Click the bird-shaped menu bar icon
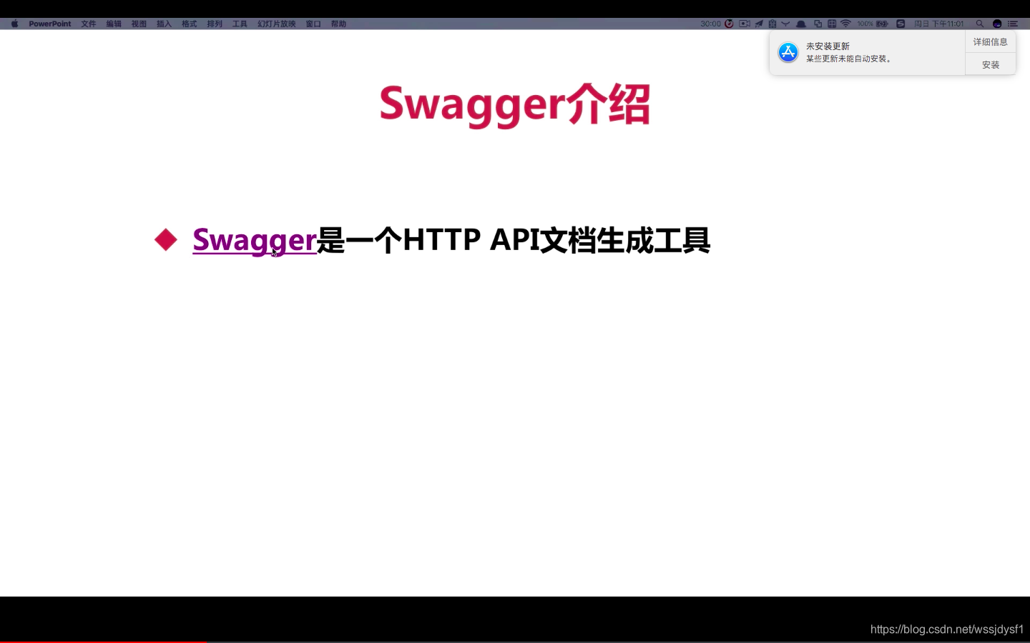 pyautogui.click(x=785, y=24)
